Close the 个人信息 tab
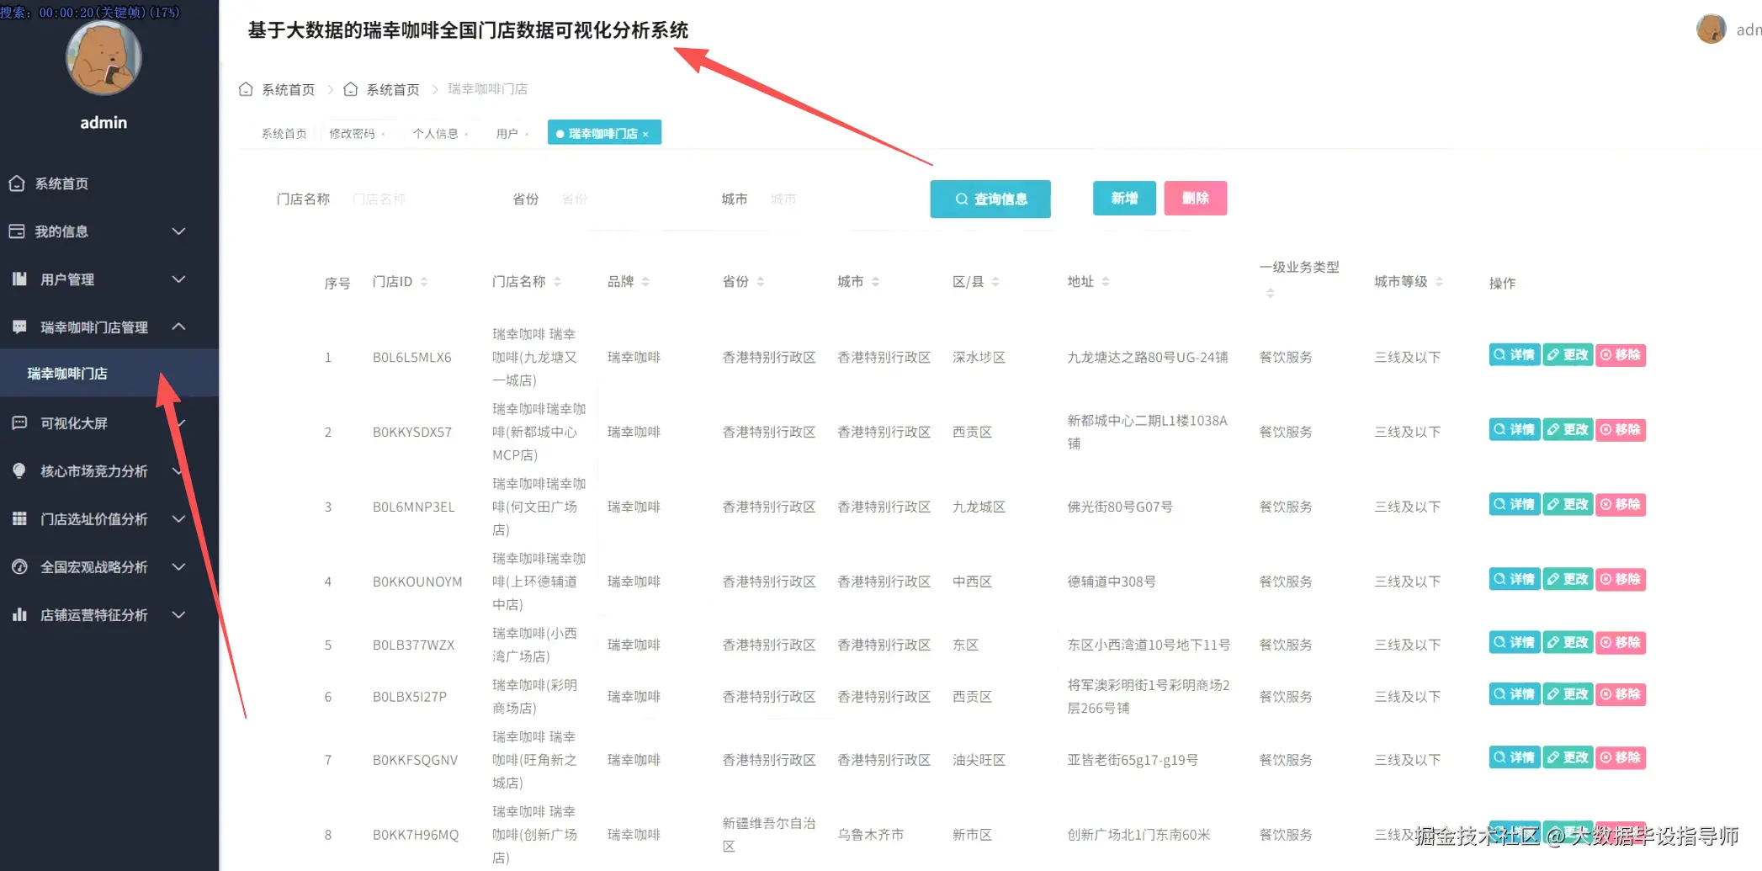Viewport: 1762px width, 871px height. pyautogui.click(x=466, y=134)
